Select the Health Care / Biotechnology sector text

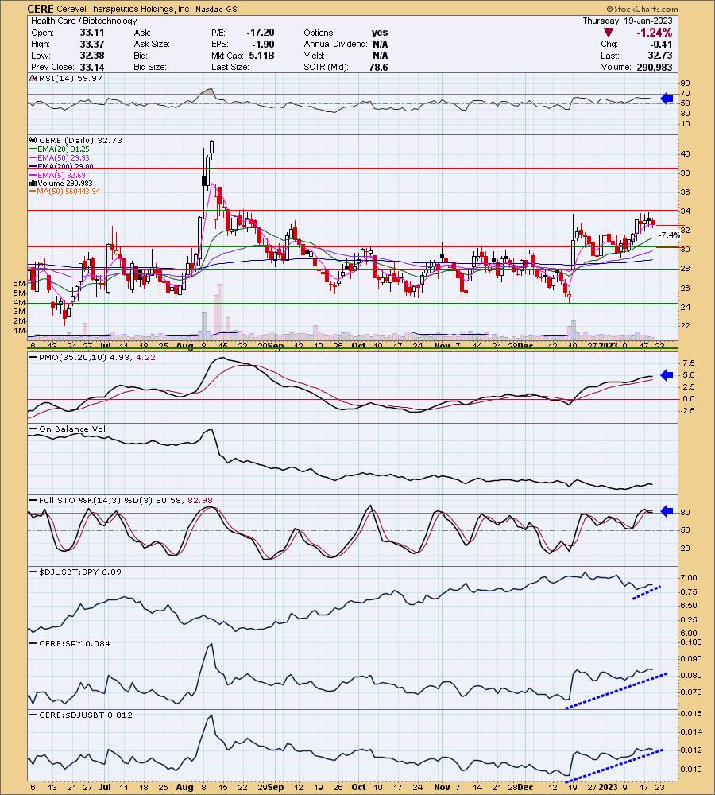tap(83, 21)
